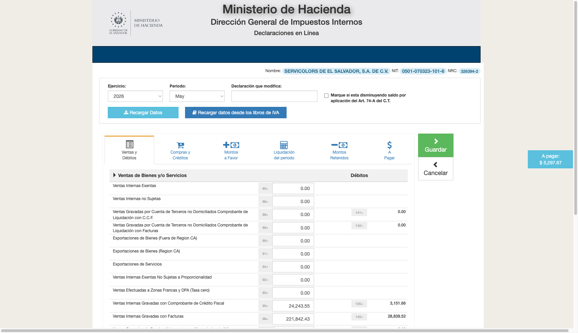Click the 141+ box code label
Screen dimensions: 578x333
[359, 212]
